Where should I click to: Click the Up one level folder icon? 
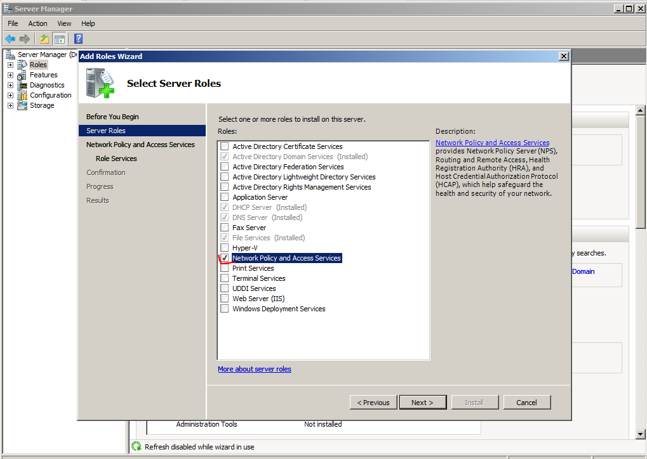(x=44, y=39)
